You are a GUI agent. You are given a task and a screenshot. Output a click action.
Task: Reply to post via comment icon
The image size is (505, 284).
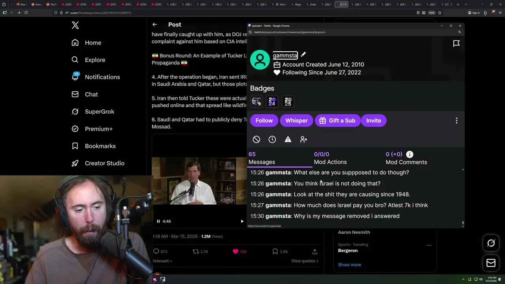(156, 251)
